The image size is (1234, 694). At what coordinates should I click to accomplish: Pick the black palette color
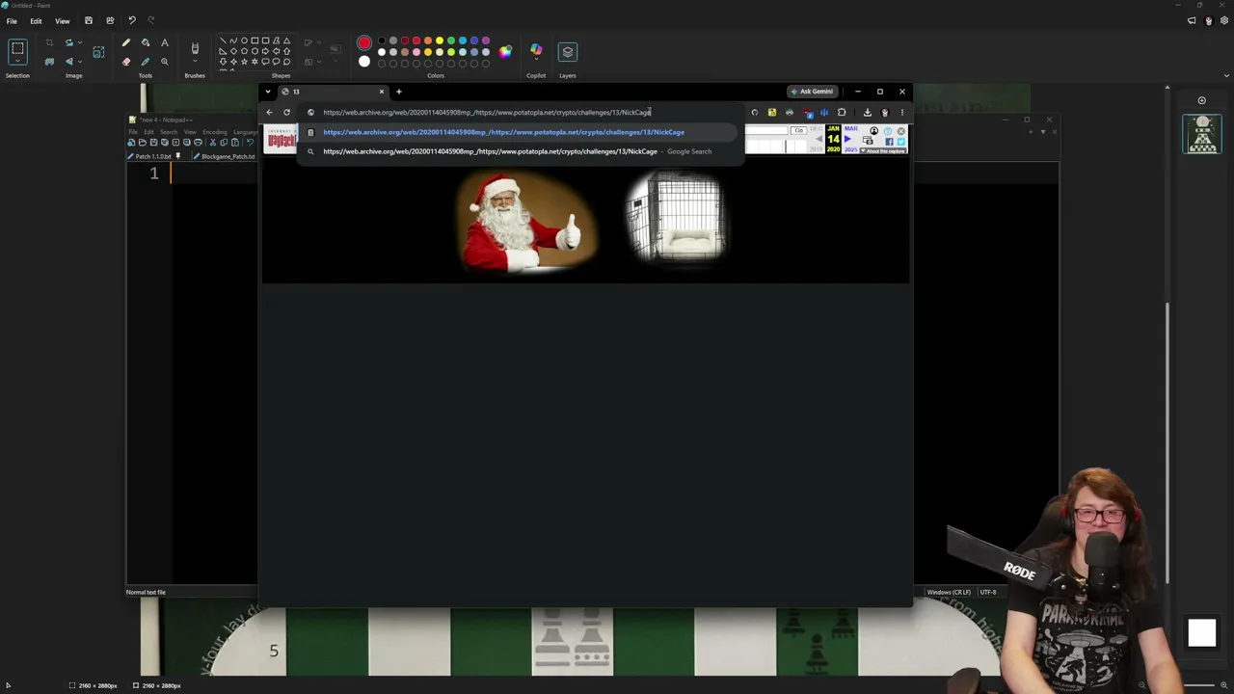click(382, 40)
